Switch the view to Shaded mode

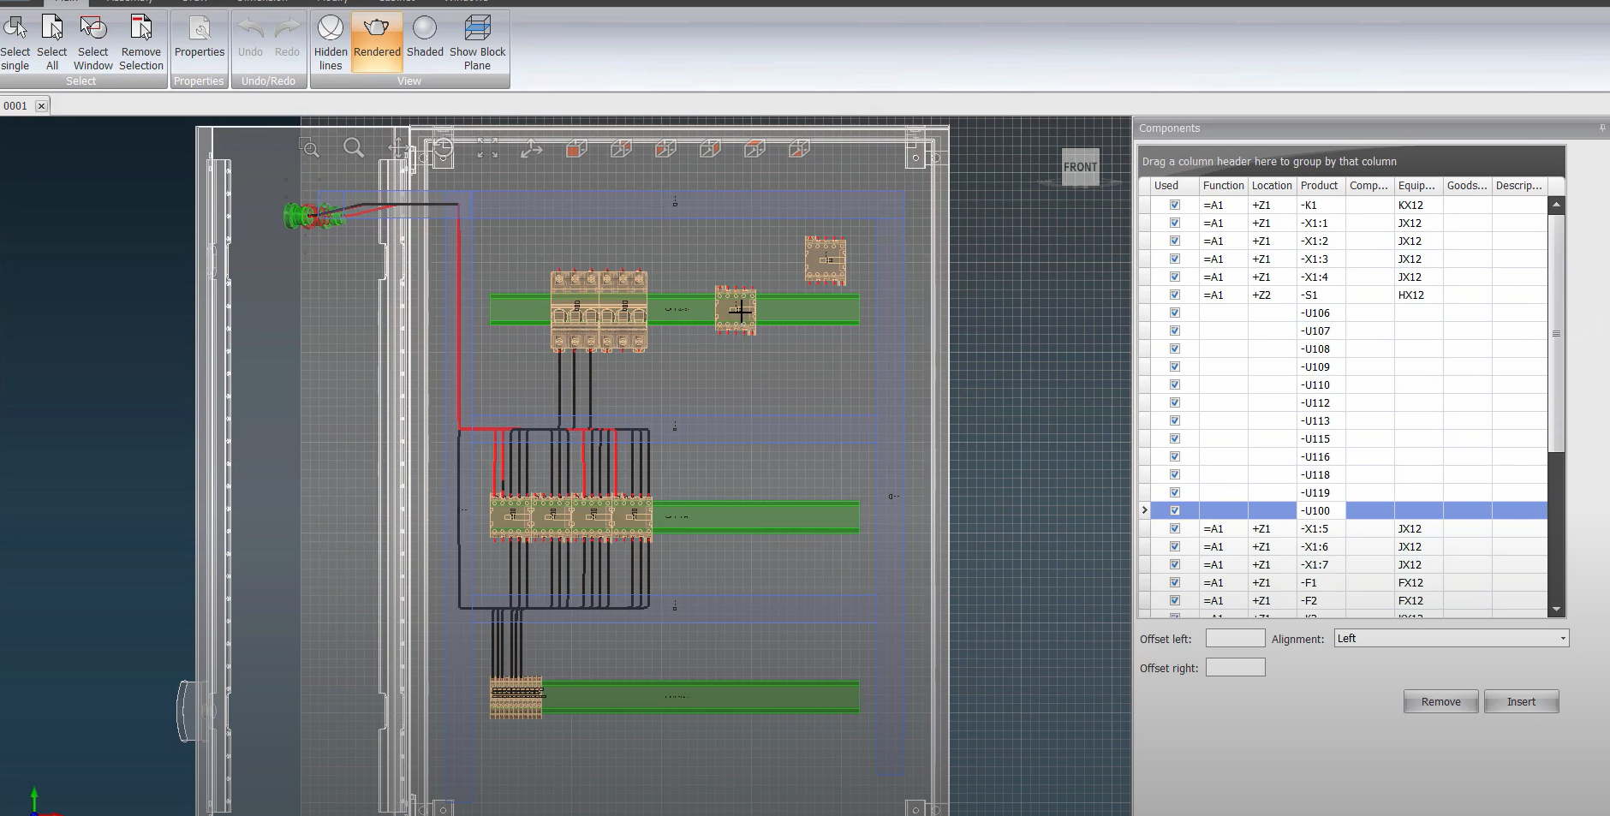click(x=425, y=43)
